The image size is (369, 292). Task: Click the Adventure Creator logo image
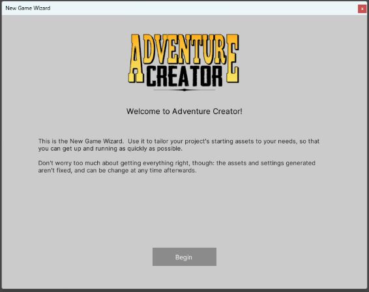[x=184, y=63]
